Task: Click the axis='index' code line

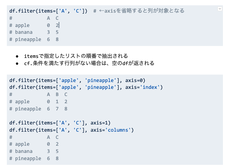Action: click(x=86, y=87)
